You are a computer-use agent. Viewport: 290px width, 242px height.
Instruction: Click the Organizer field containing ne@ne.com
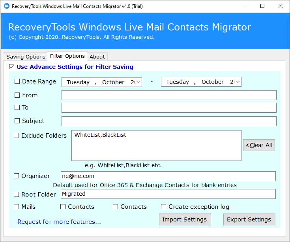point(168,176)
